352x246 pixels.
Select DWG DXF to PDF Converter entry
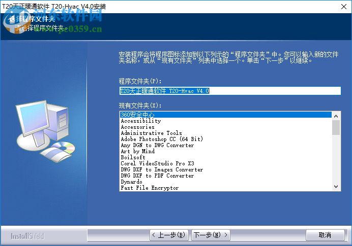(226, 175)
